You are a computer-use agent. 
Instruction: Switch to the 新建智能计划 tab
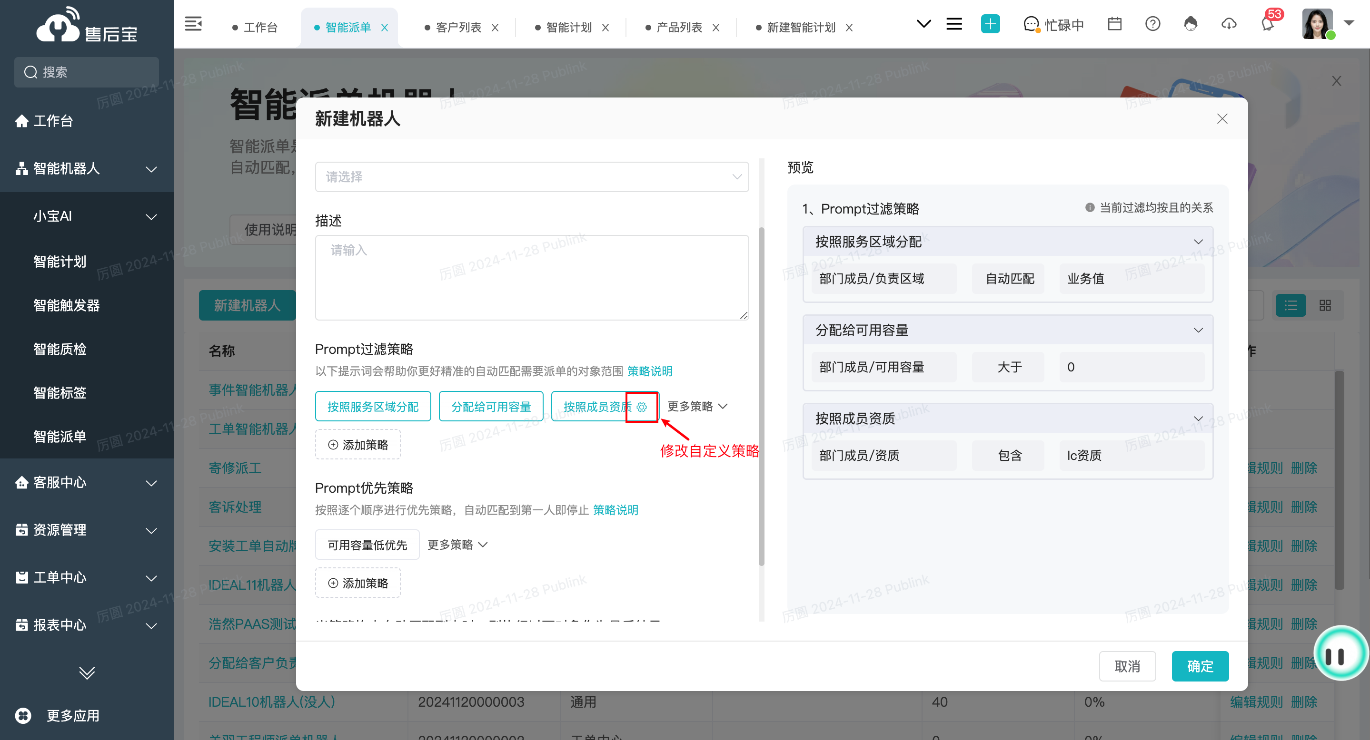coord(795,28)
